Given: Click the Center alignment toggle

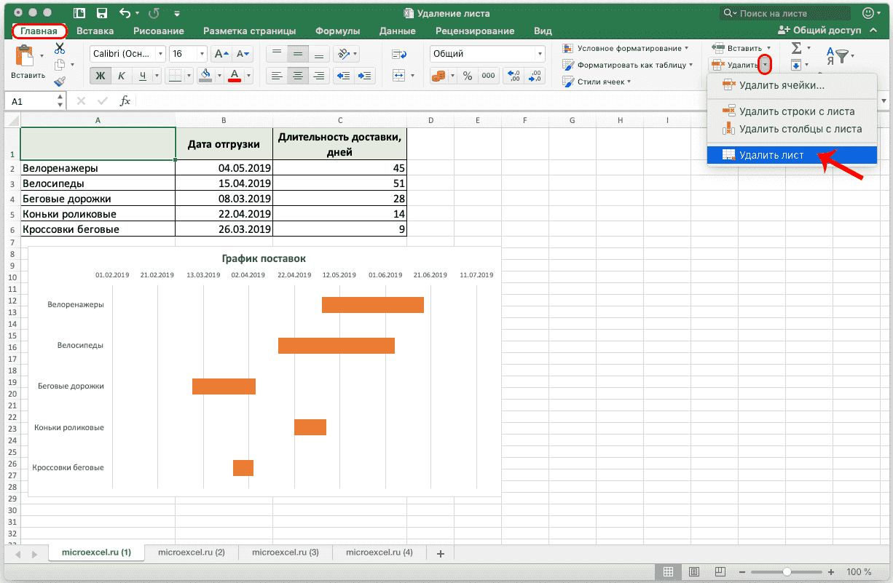Looking at the screenshot, I should tap(299, 76).
